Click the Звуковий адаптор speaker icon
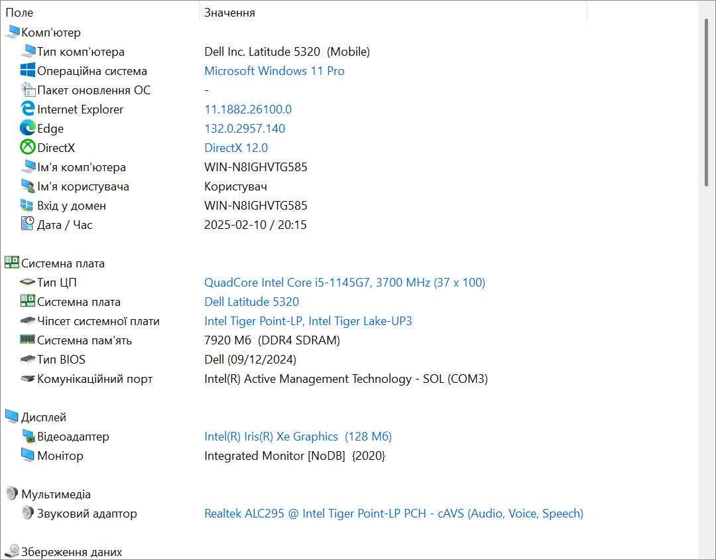Viewport: 716px width, 560px height. (27, 513)
